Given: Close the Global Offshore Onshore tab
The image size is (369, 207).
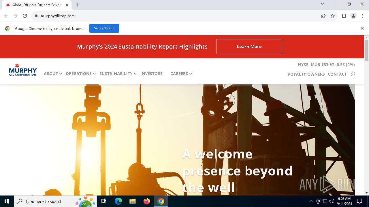Looking at the screenshot, I should (67, 5).
